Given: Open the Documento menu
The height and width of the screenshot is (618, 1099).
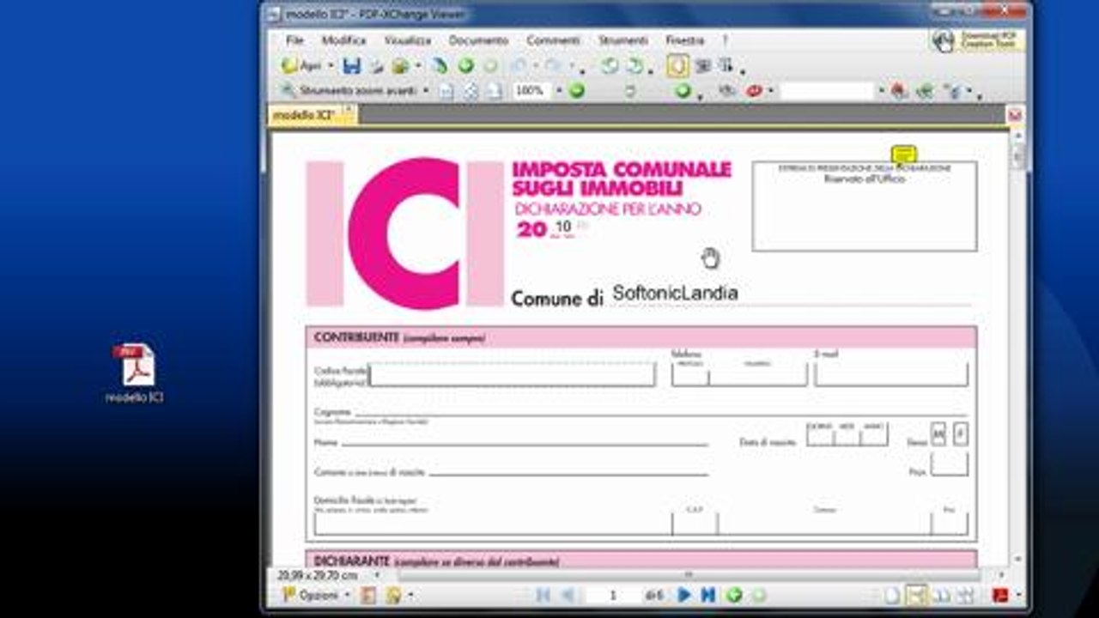Looking at the screenshot, I should point(478,40).
